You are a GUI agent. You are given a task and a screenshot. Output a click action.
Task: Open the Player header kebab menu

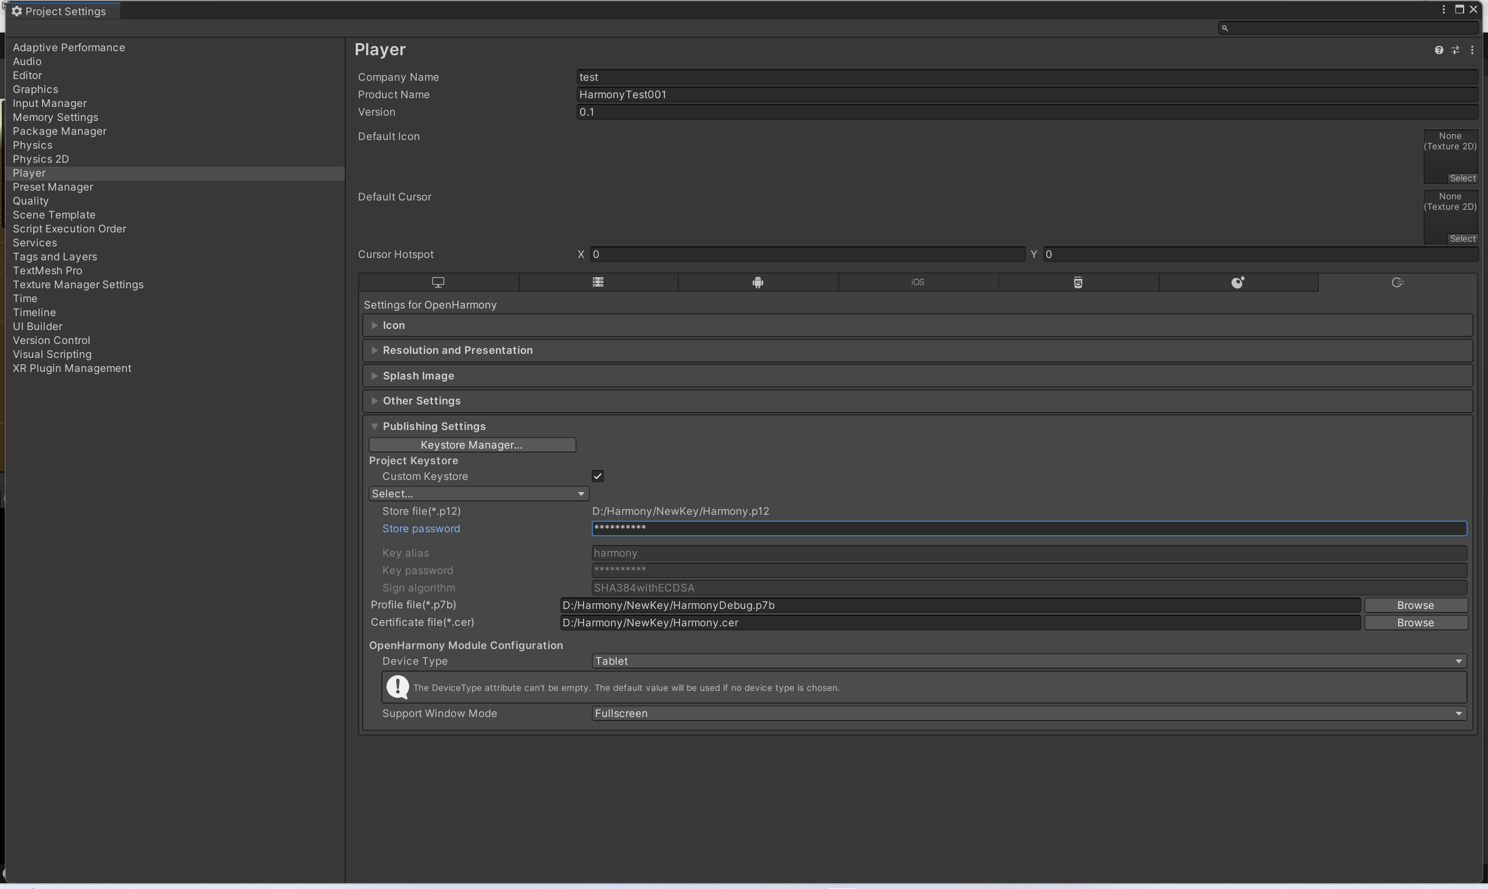1472,51
